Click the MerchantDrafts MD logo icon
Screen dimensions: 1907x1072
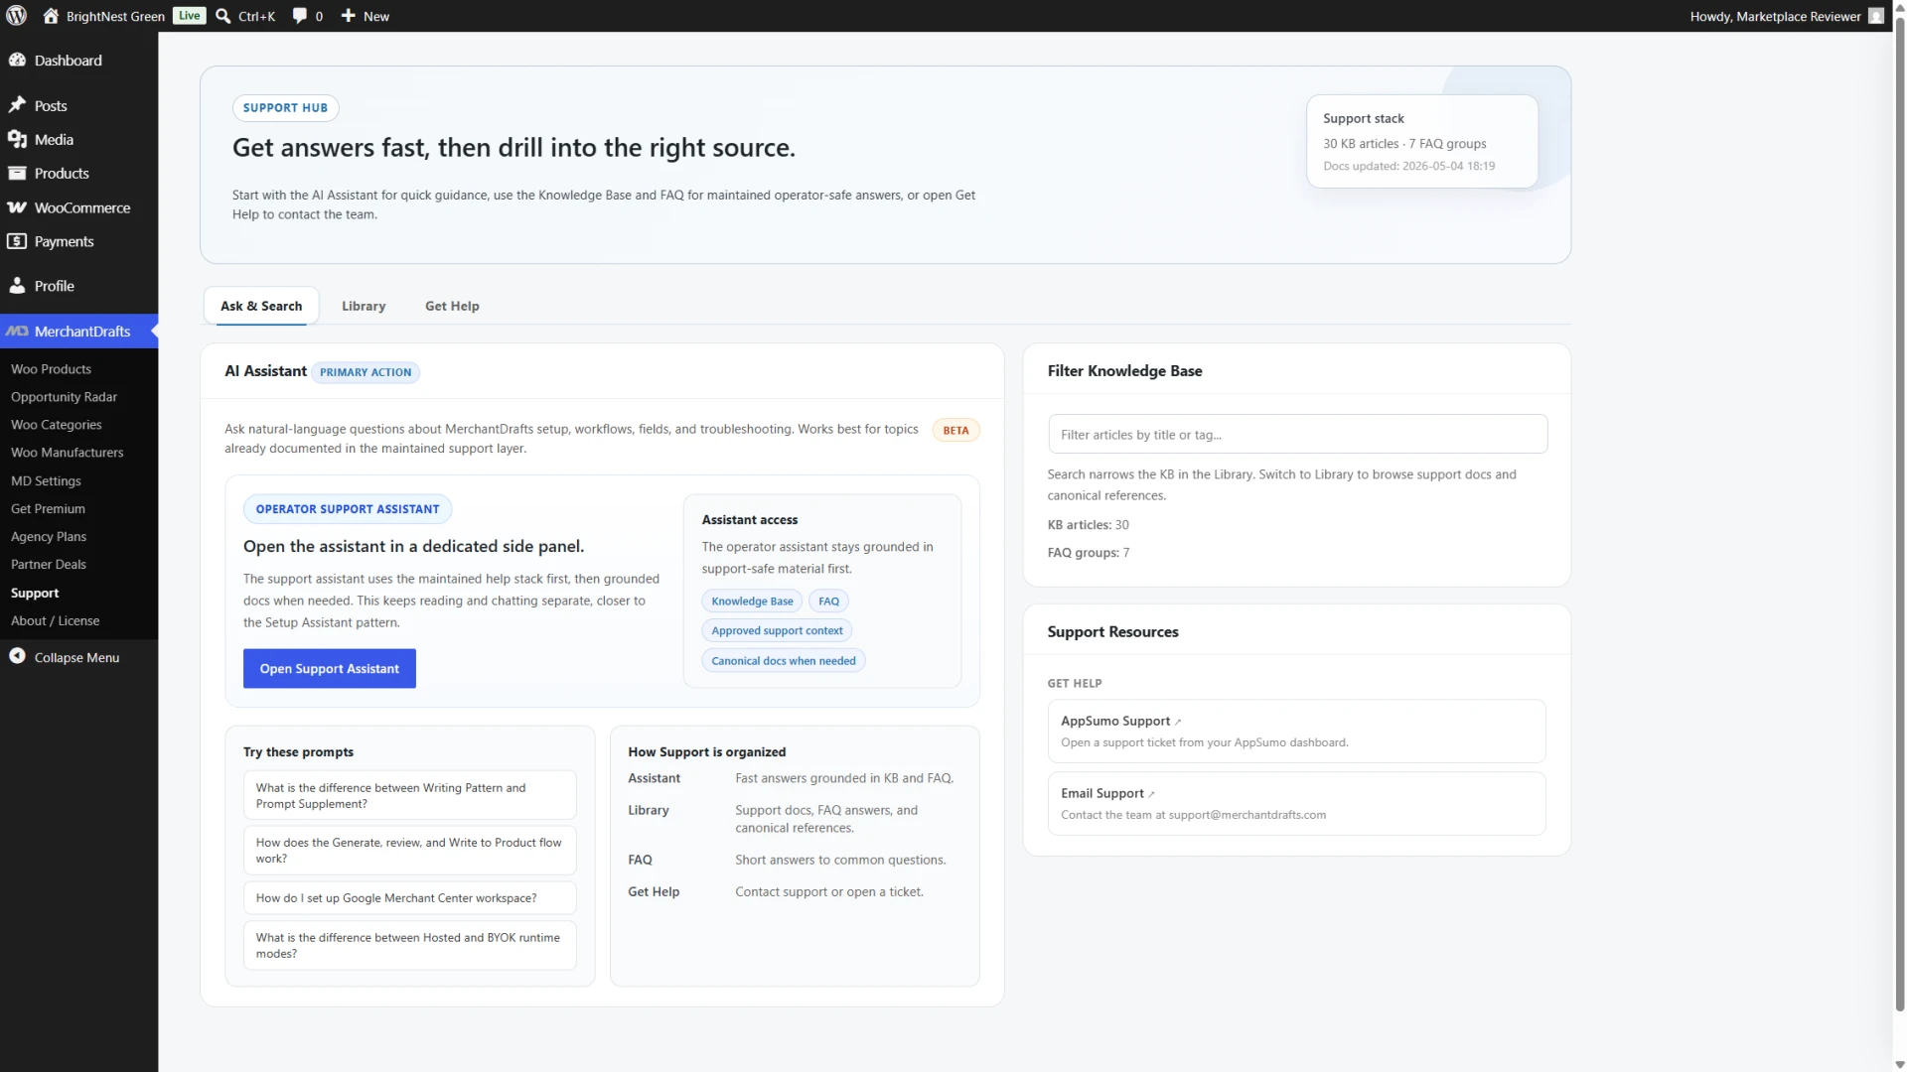pyautogui.click(x=17, y=332)
